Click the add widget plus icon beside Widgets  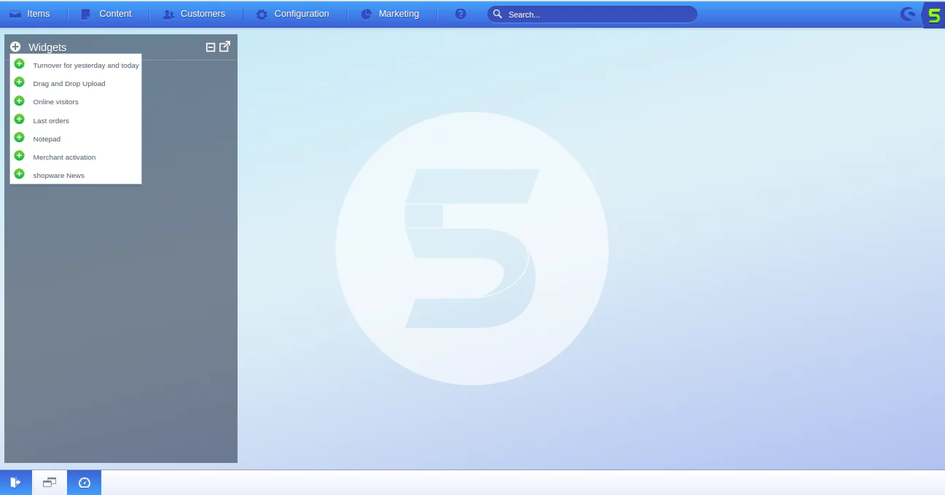pyautogui.click(x=15, y=47)
